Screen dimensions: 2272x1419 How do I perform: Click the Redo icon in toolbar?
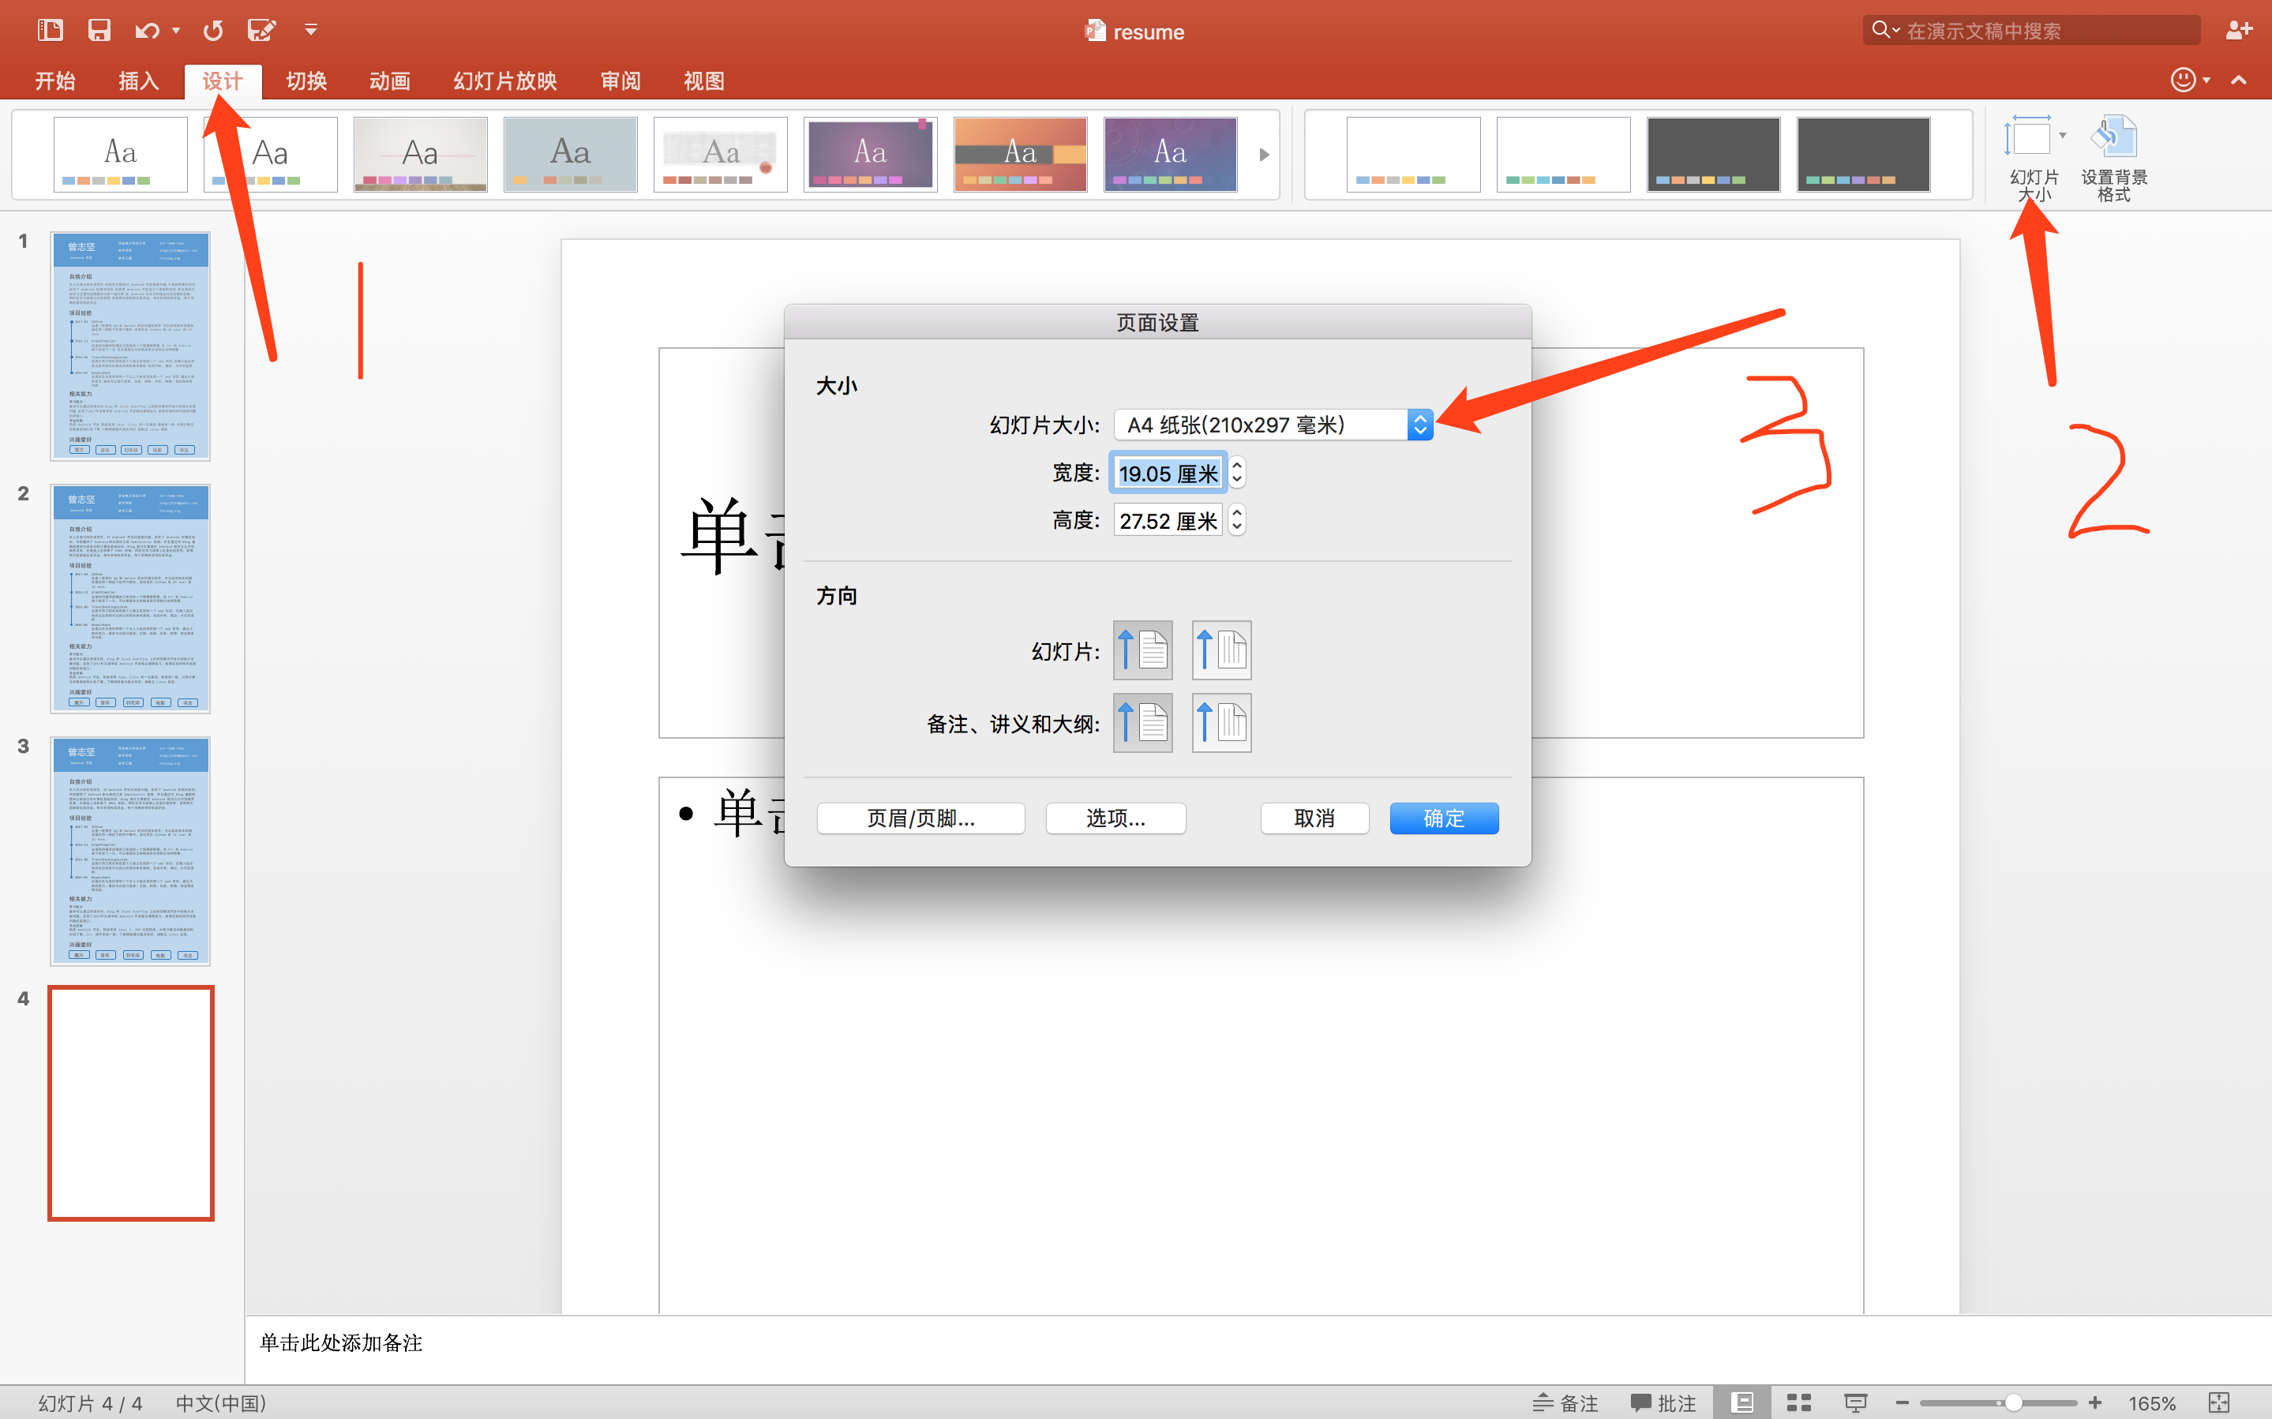click(x=213, y=30)
